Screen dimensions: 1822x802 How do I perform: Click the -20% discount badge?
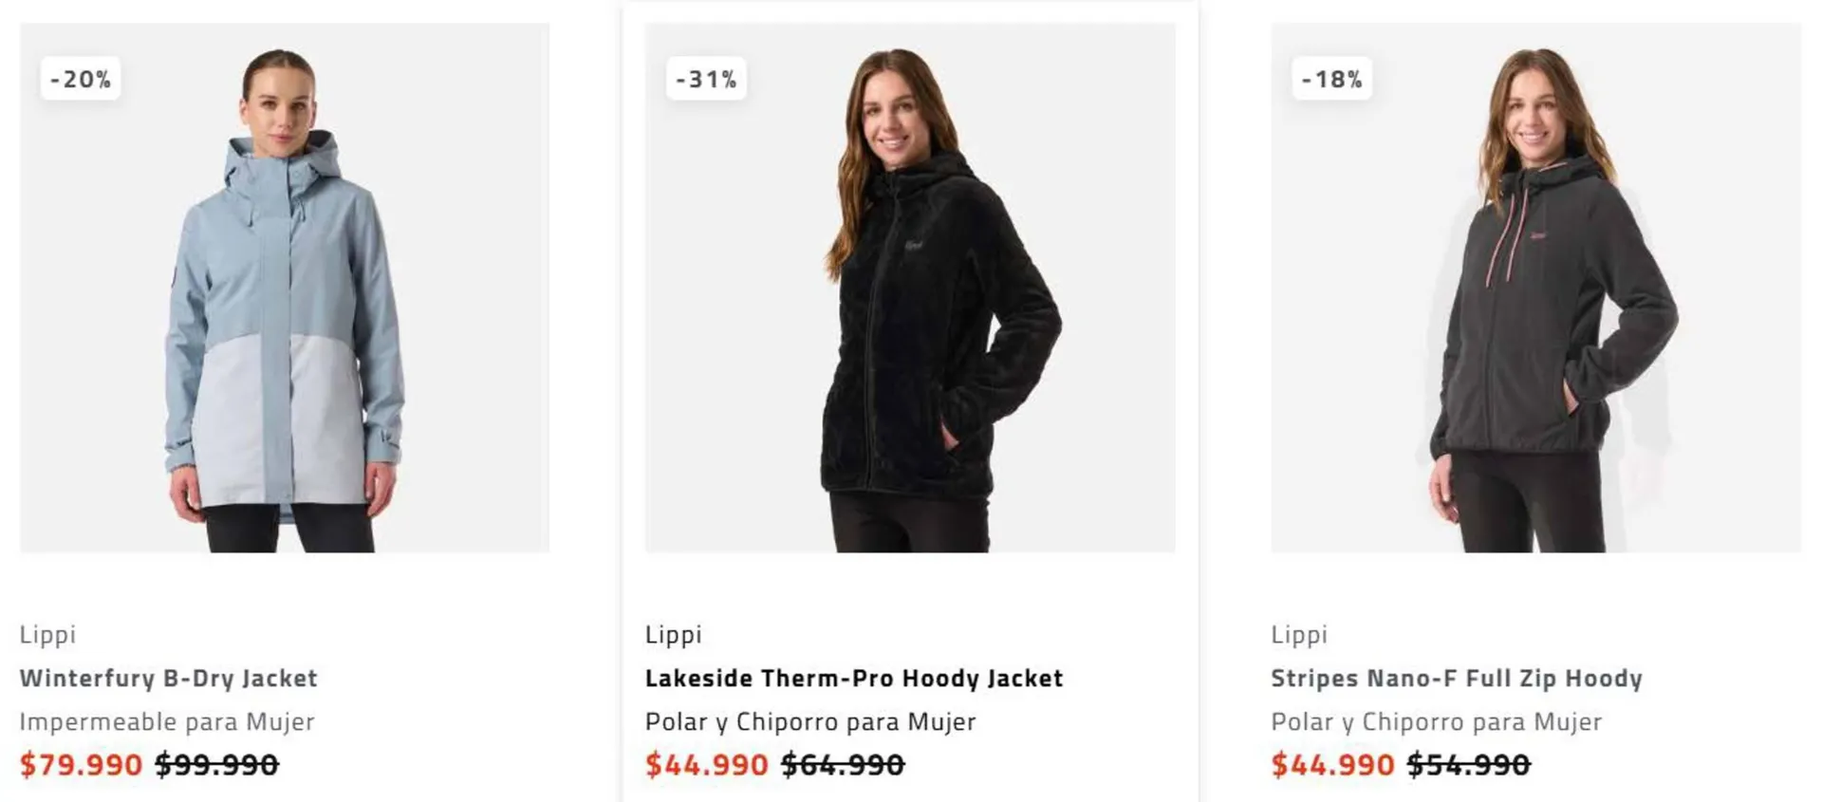(x=81, y=79)
